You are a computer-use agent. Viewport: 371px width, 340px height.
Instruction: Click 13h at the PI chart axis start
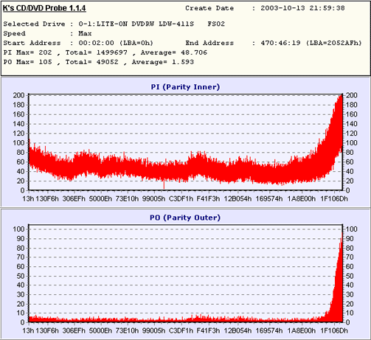[28, 199]
